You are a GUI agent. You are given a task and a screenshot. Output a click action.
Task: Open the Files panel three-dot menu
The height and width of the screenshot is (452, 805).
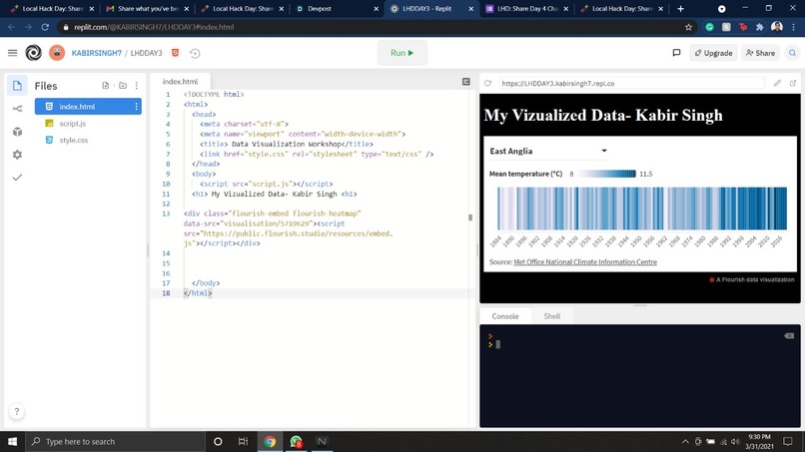coord(137,86)
